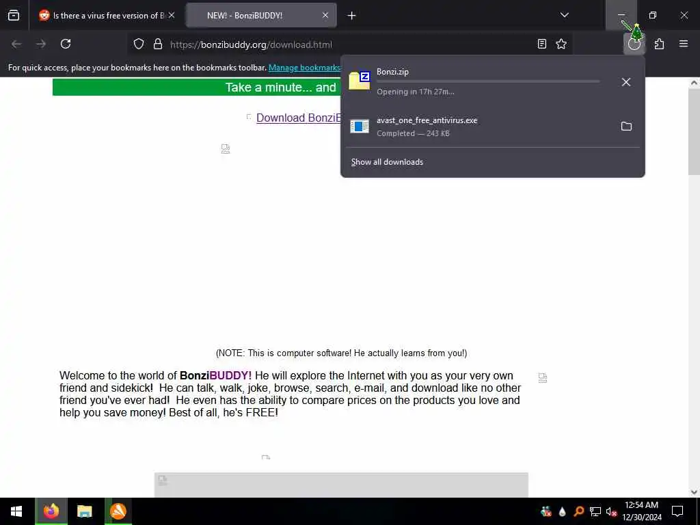Viewport: 700px width, 525px height.
Task: Open the Windows Start menu
Action: pyautogui.click(x=16, y=511)
